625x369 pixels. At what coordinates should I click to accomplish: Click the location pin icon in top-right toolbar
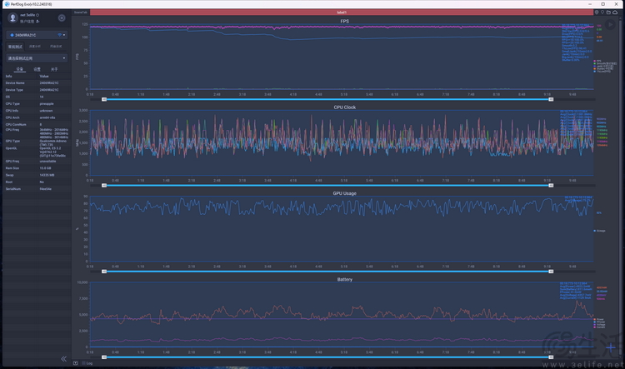click(597, 12)
